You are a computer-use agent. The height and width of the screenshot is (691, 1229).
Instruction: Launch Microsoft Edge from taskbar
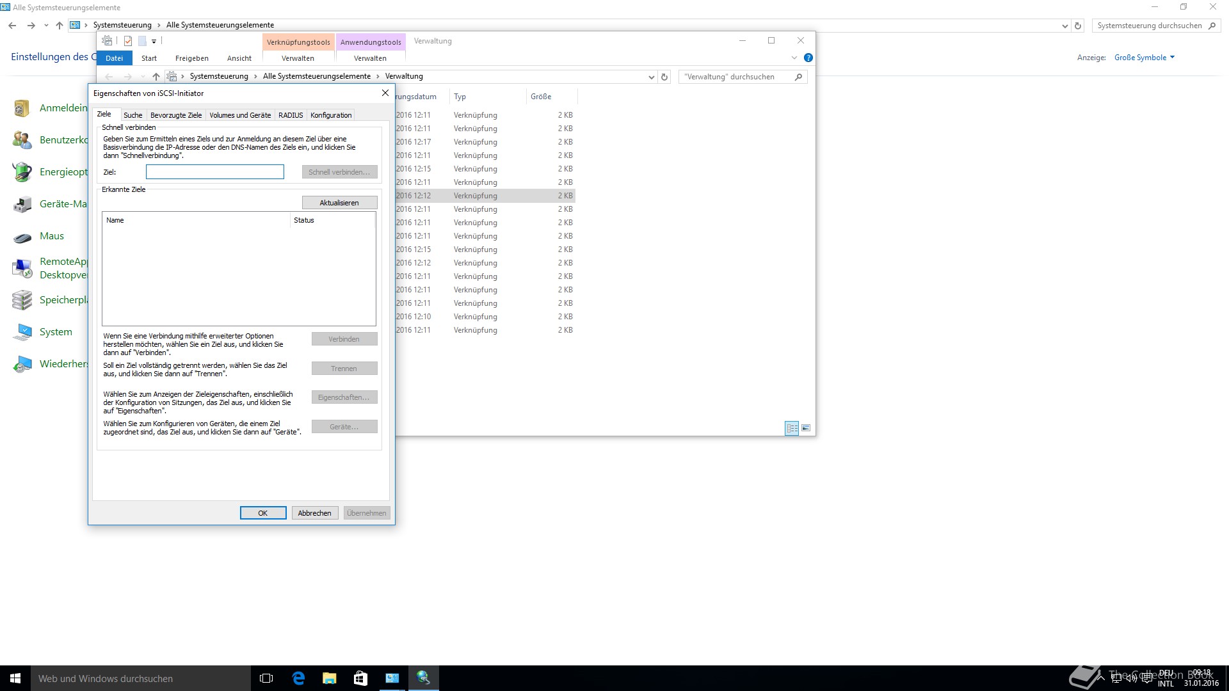click(298, 678)
